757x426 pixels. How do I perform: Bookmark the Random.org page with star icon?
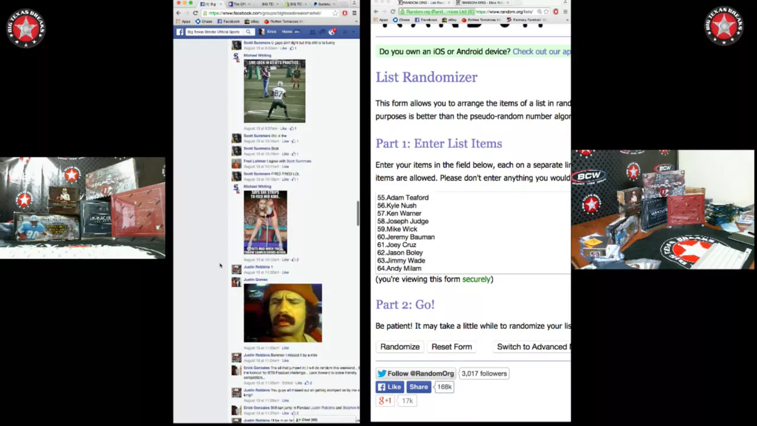pos(546,11)
